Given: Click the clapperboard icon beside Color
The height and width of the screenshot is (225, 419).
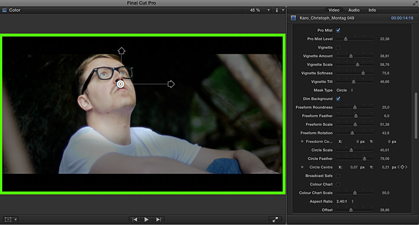Looking at the screenshot, I should (4, 10).
